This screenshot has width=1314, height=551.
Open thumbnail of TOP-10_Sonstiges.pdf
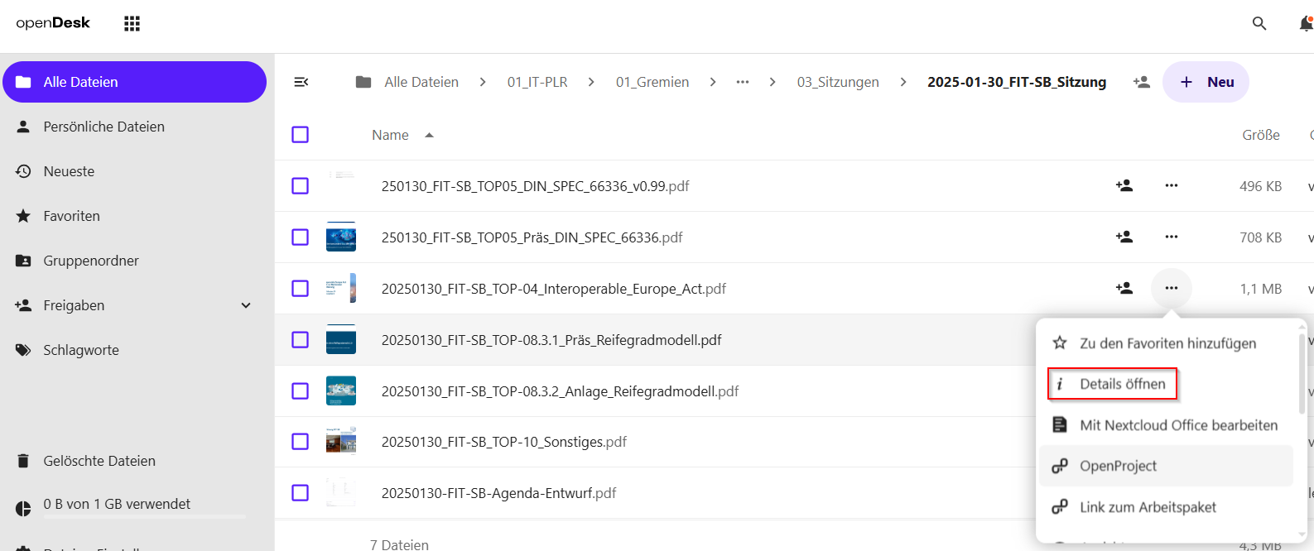341,442
